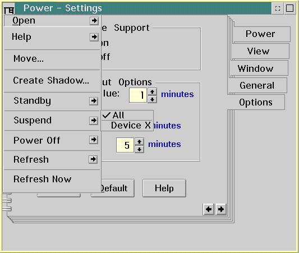
Task: Select the checked All option
Action: 127,116
